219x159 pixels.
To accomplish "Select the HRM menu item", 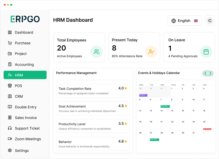I will [x=25, y=75].
